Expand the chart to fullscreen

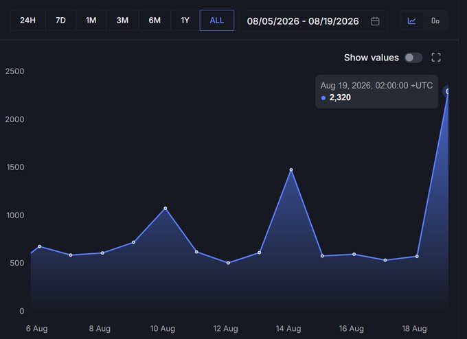436,58
